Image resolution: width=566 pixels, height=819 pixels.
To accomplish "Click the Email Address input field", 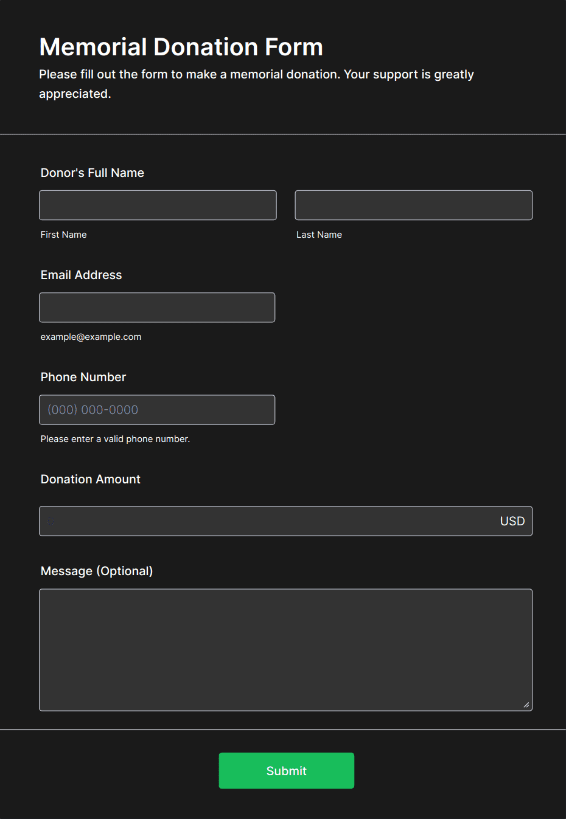I will click(x=157, y=308).
